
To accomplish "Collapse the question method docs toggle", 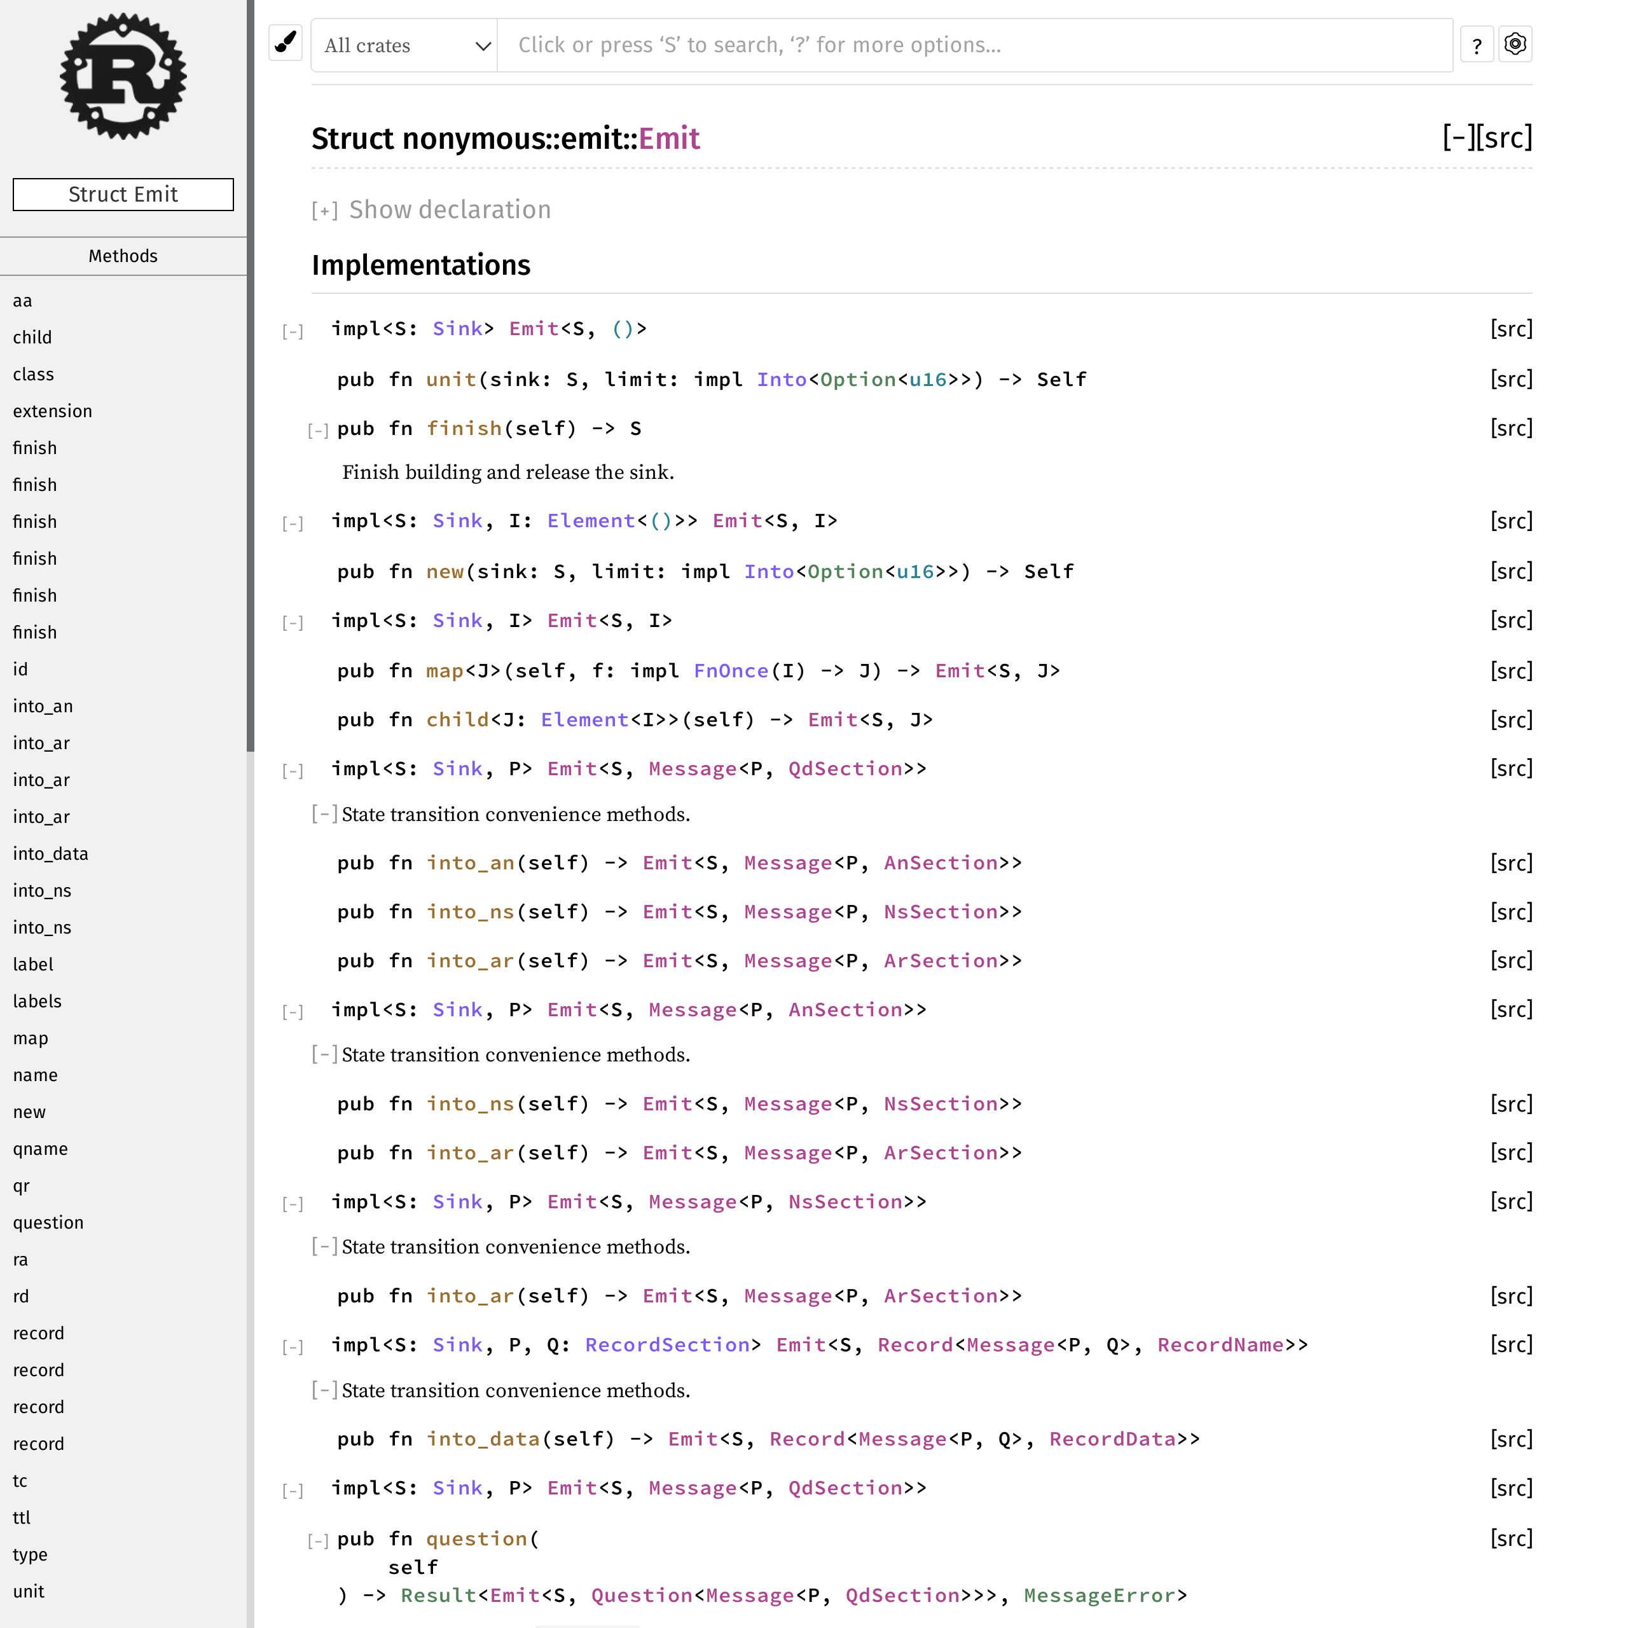I will click(319, 1542).
